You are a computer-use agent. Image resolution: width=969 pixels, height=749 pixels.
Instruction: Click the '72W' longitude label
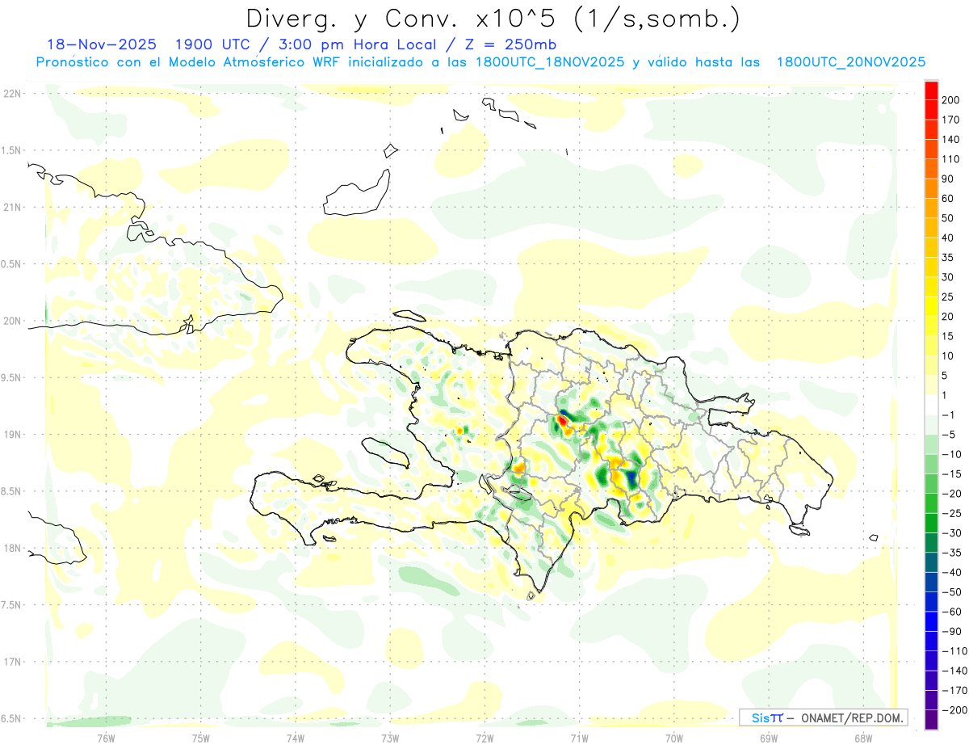coord(484,738)
